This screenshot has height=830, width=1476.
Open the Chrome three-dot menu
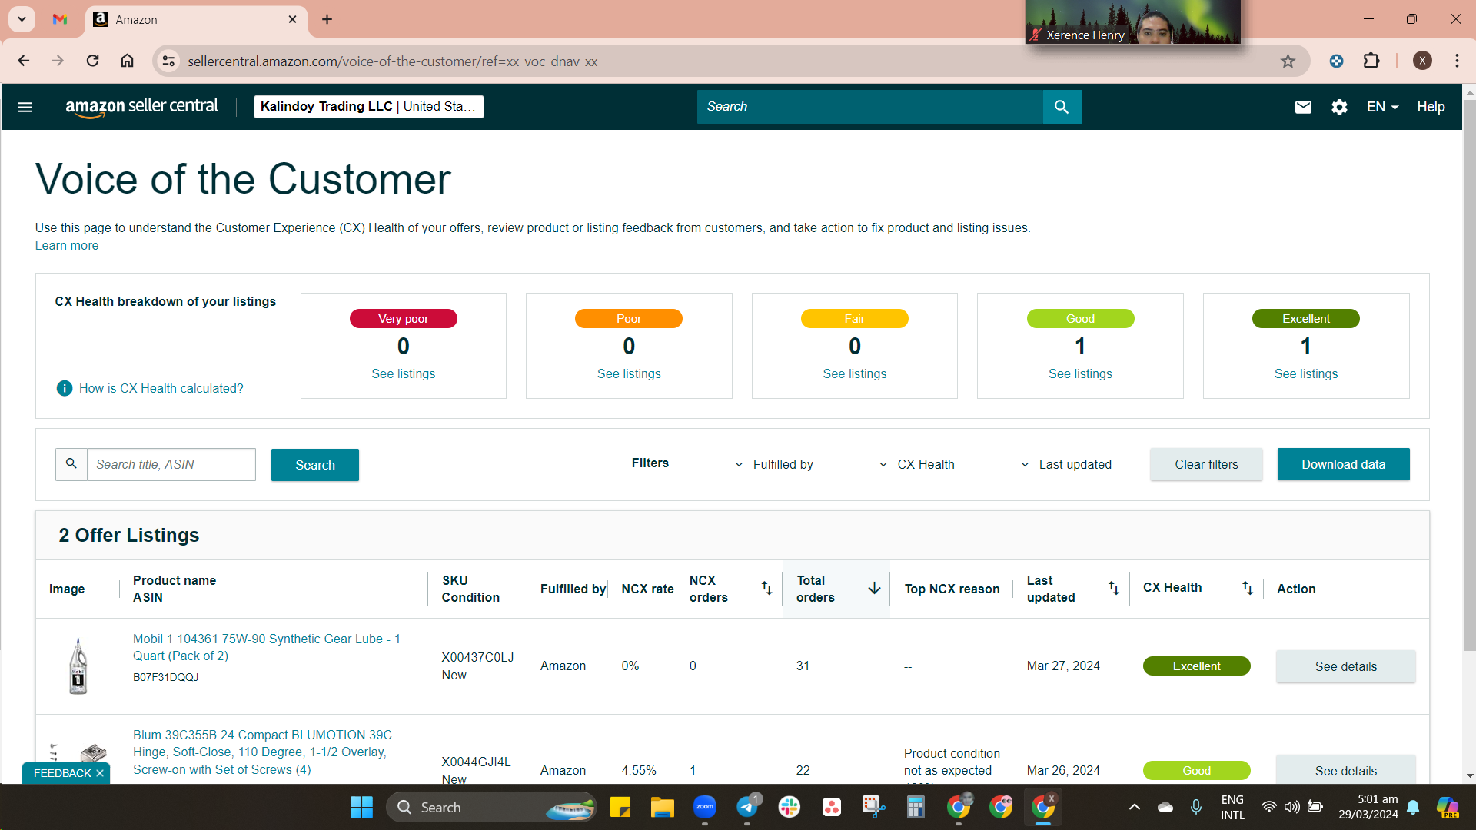pyautogui.click(x=1457, y=61)
